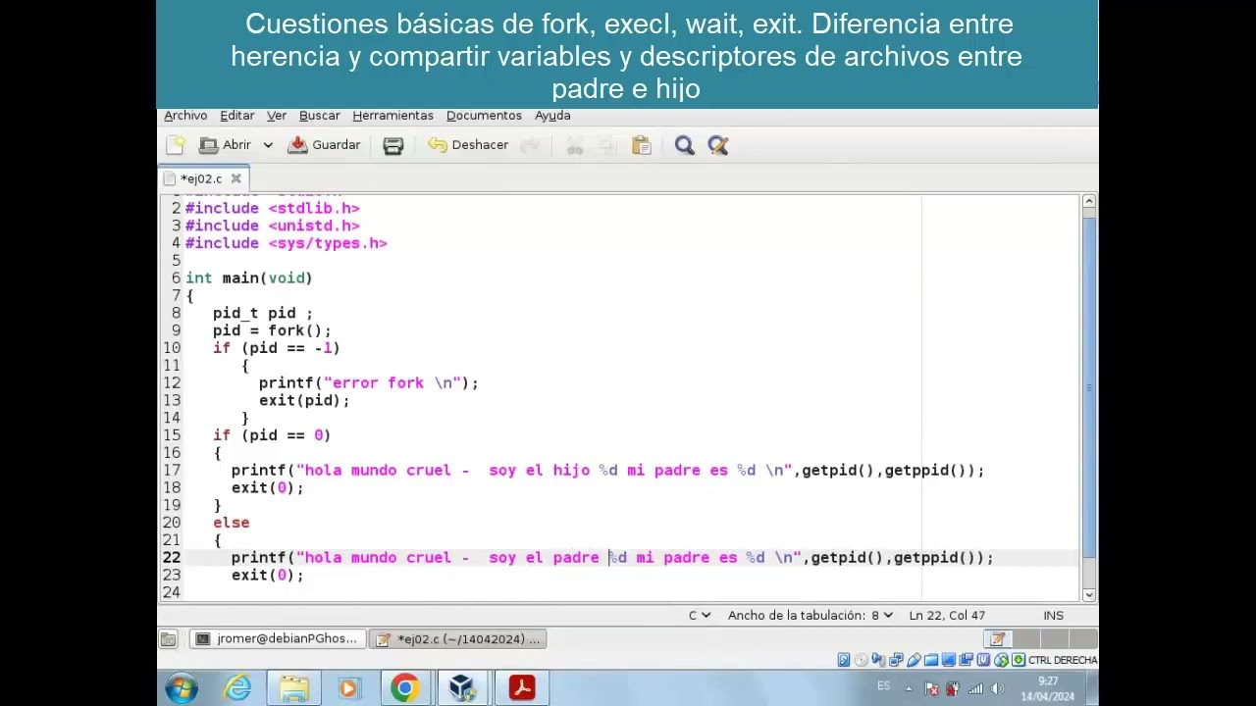Click line 12 'printf("error fork \n");'
The height and width of the screenshot is (706, 1256).
(x=368, y=383)
